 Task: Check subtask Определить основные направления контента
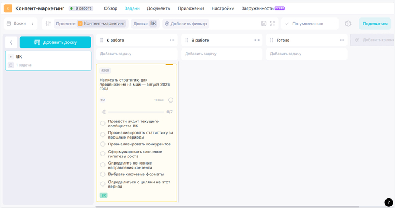[x=103, y=165]
